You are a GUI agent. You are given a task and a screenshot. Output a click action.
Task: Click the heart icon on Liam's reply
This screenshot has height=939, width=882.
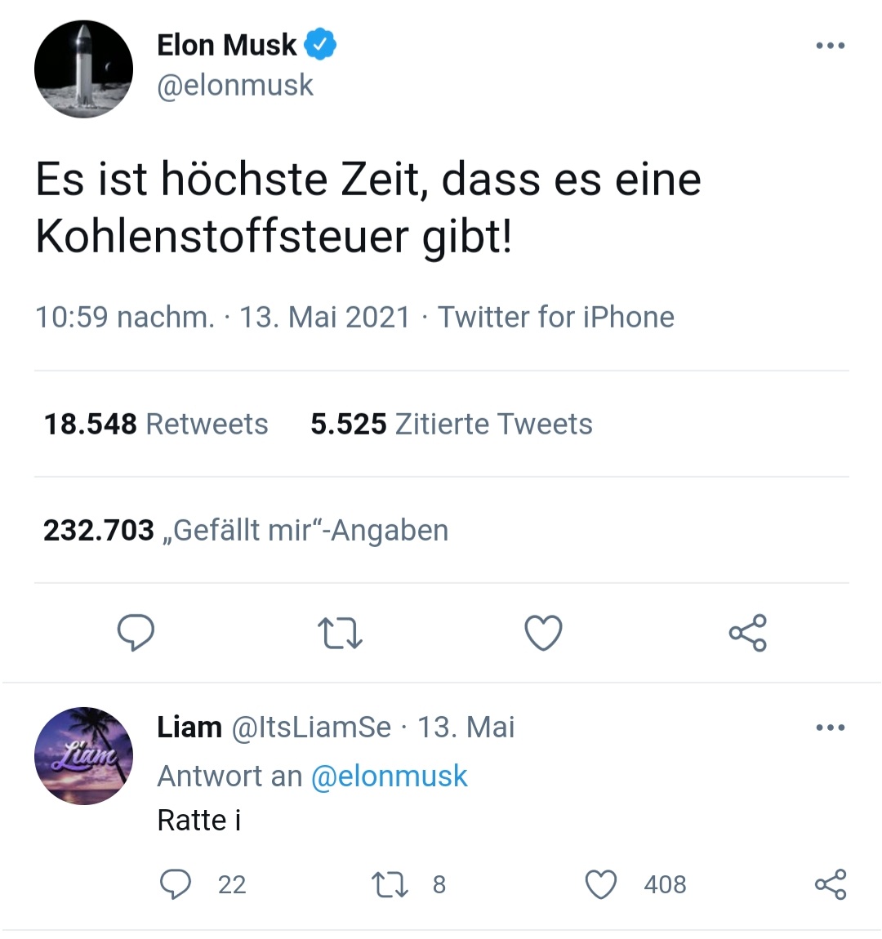point(601,884)
